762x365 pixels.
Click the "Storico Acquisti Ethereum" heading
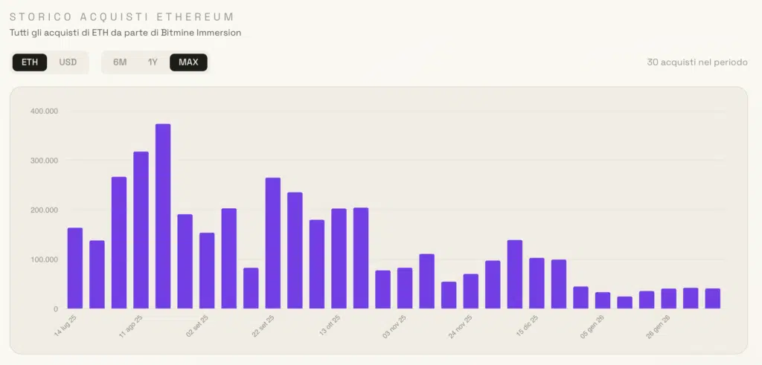click(x=121, y=16)
